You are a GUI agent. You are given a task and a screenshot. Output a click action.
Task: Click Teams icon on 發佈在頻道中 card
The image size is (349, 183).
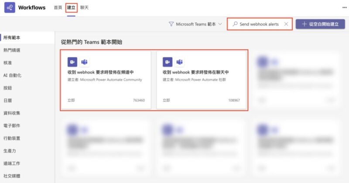coord(84,62)
